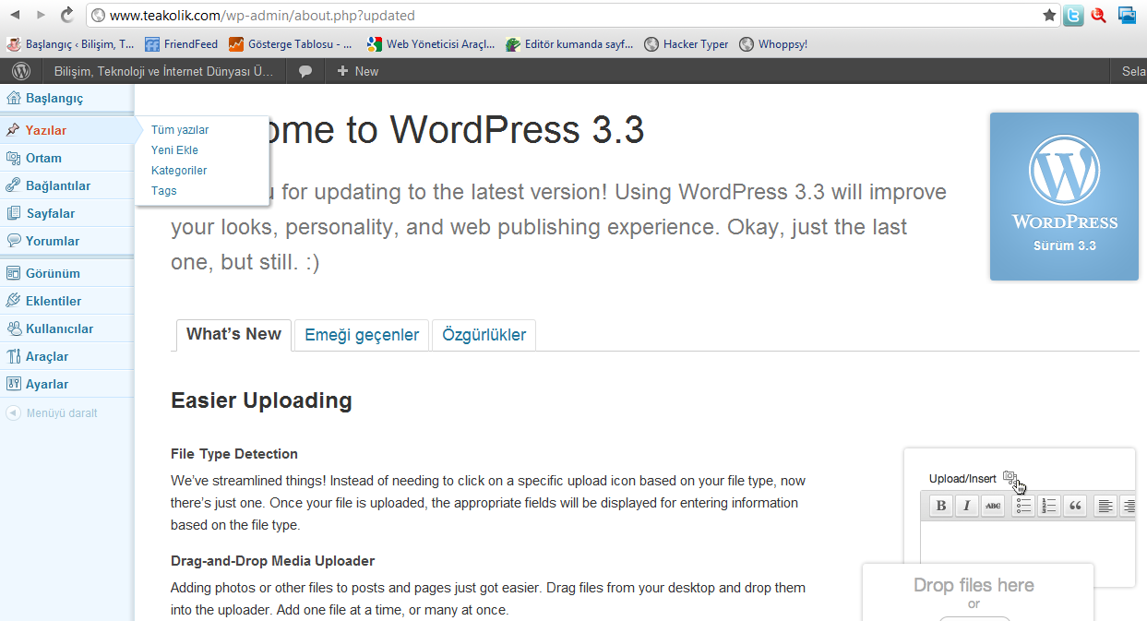Screen dimensions: 1147x621
Task: Open the Başlangıç ‹ Bilişim bookmark
Action: click(x=70, y=43)
